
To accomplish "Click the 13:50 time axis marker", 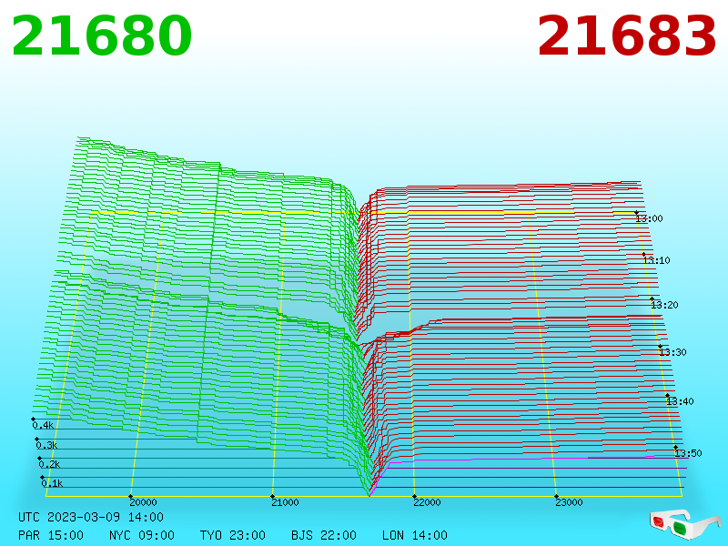I will 688,453.
